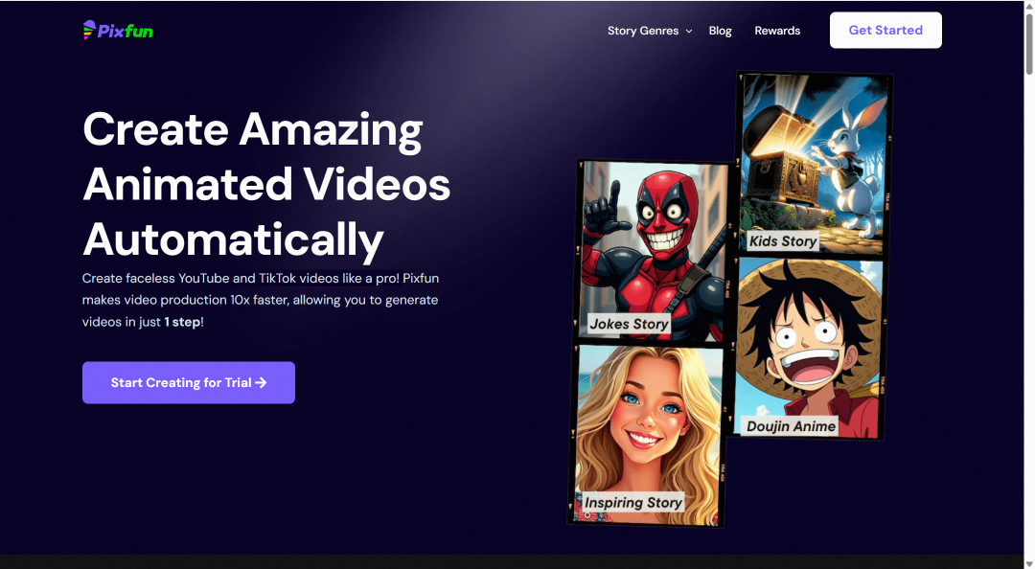Expand the Story Genres chevron
The height and width of the screenshot is (569, 1035).
pos(688,31)
